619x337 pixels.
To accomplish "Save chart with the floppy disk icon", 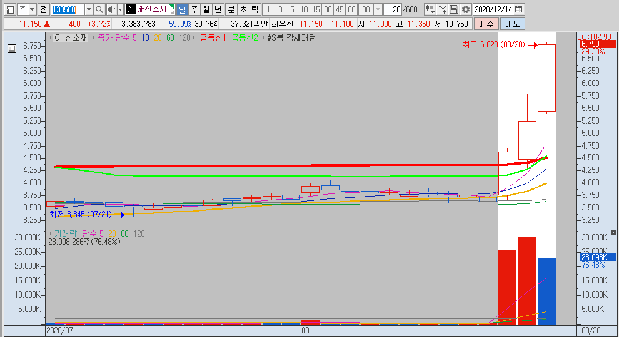I will (x=454, y=9).
